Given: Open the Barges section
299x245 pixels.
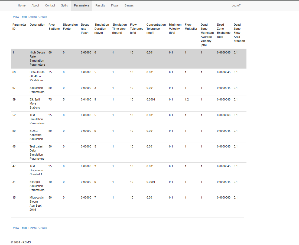Looking at the screenshot, I should (x=129, y=5).
